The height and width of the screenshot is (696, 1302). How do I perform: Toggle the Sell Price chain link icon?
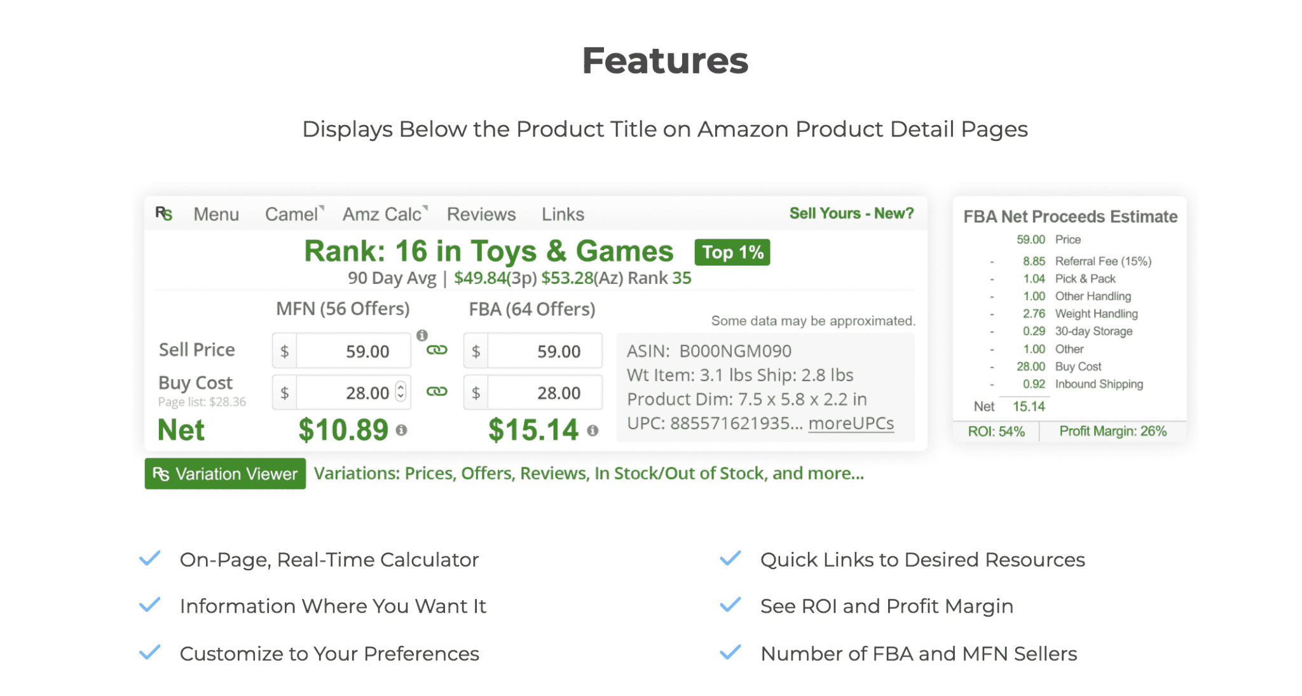point(437,350)
